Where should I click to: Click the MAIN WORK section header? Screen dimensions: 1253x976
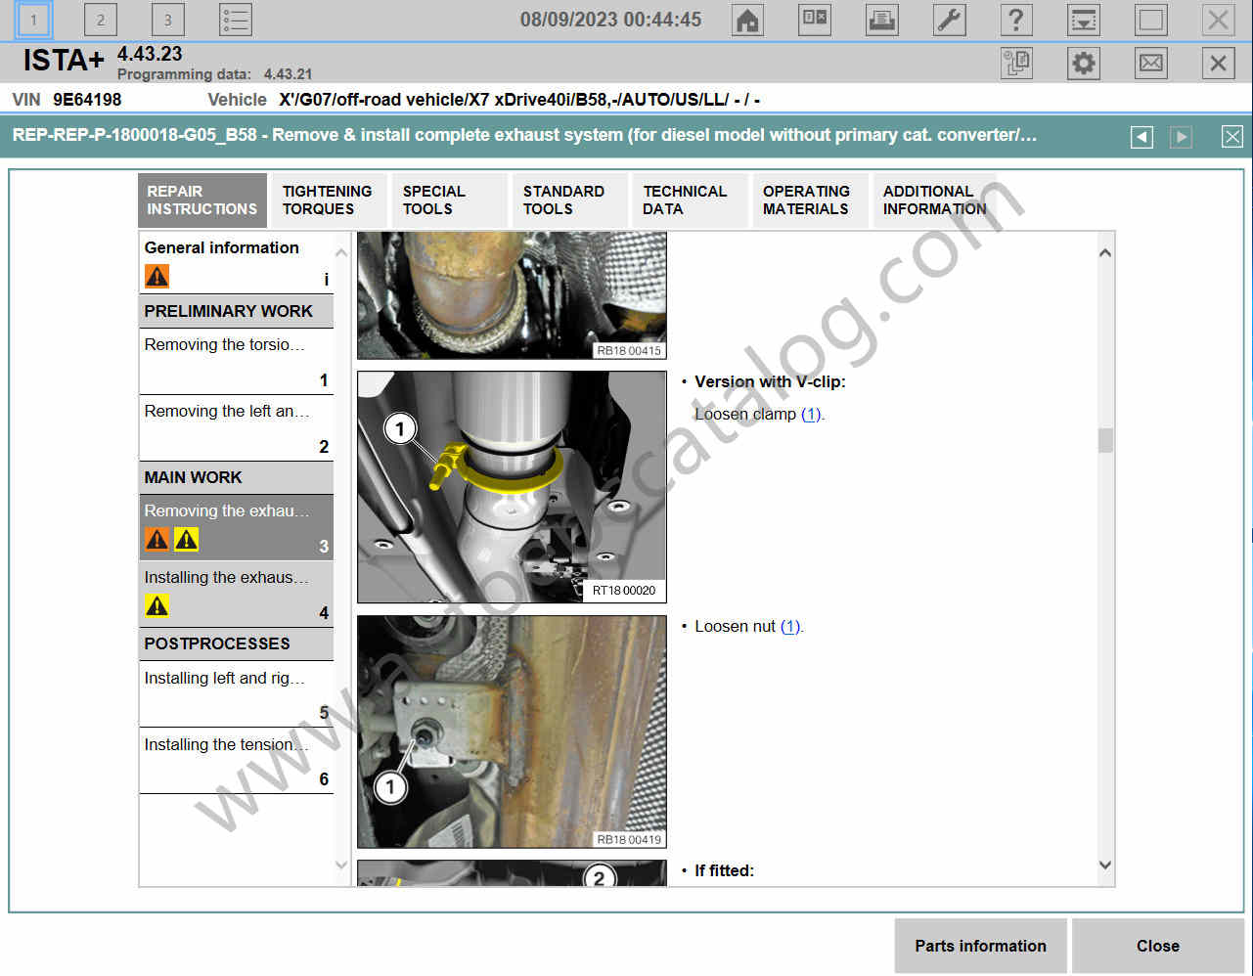click(236, 477)
